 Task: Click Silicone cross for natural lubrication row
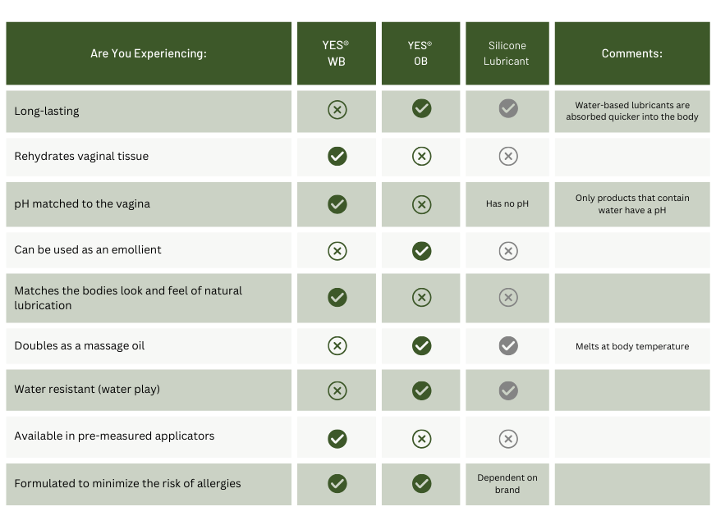508,298
